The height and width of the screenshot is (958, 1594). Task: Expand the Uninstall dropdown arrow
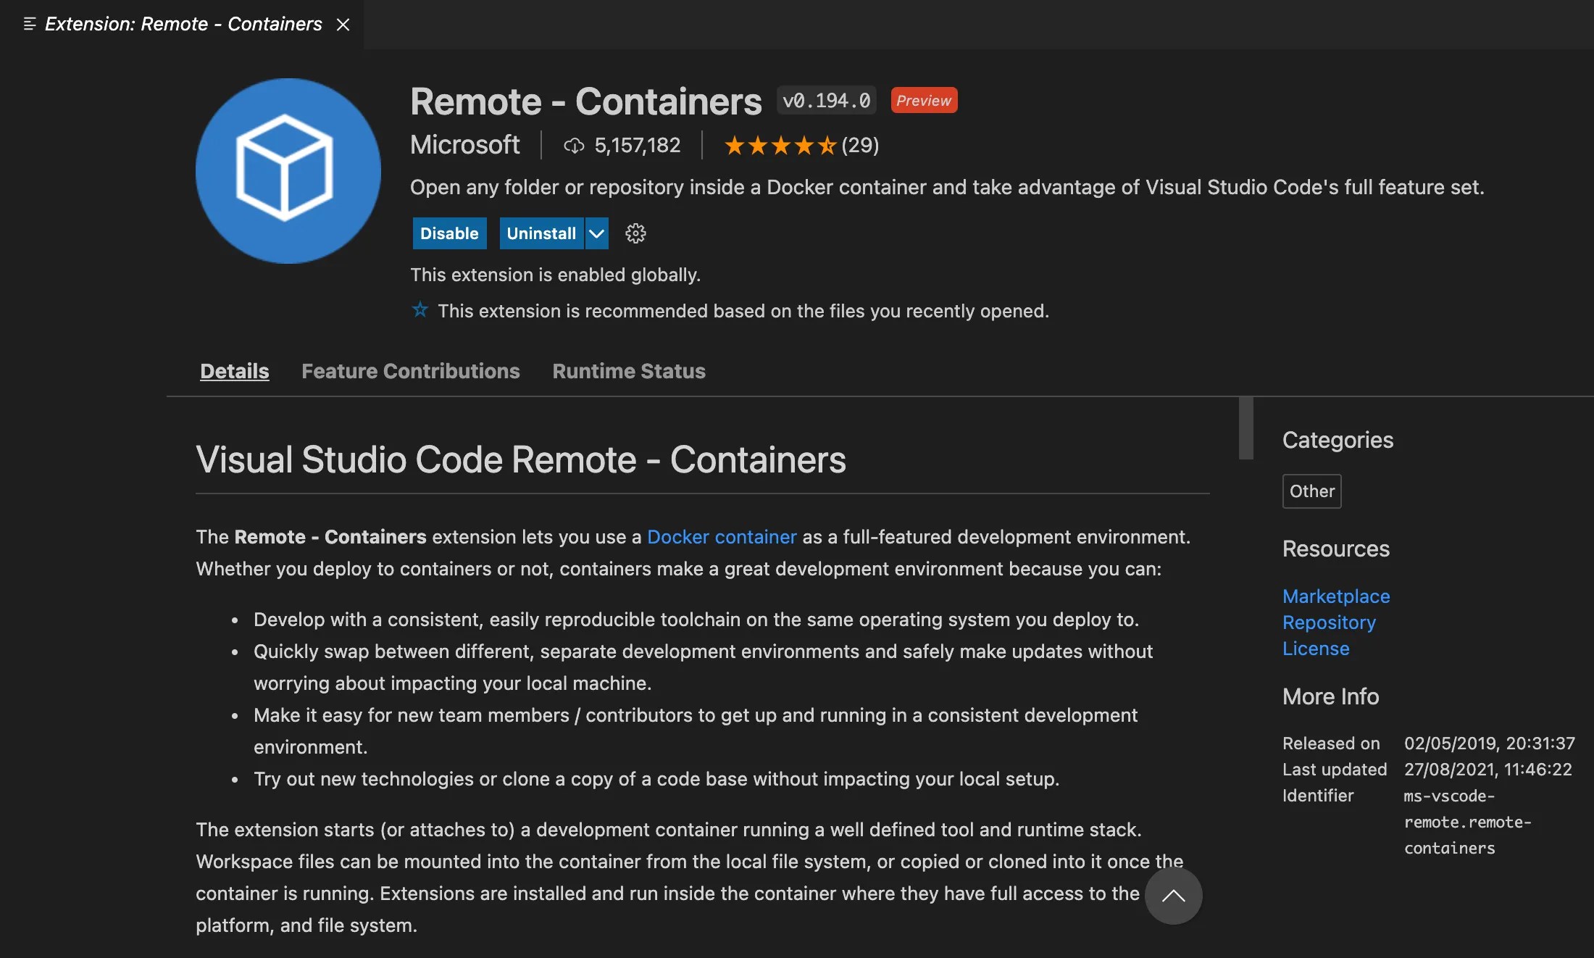pyautogui.click(x=596, y=233)
